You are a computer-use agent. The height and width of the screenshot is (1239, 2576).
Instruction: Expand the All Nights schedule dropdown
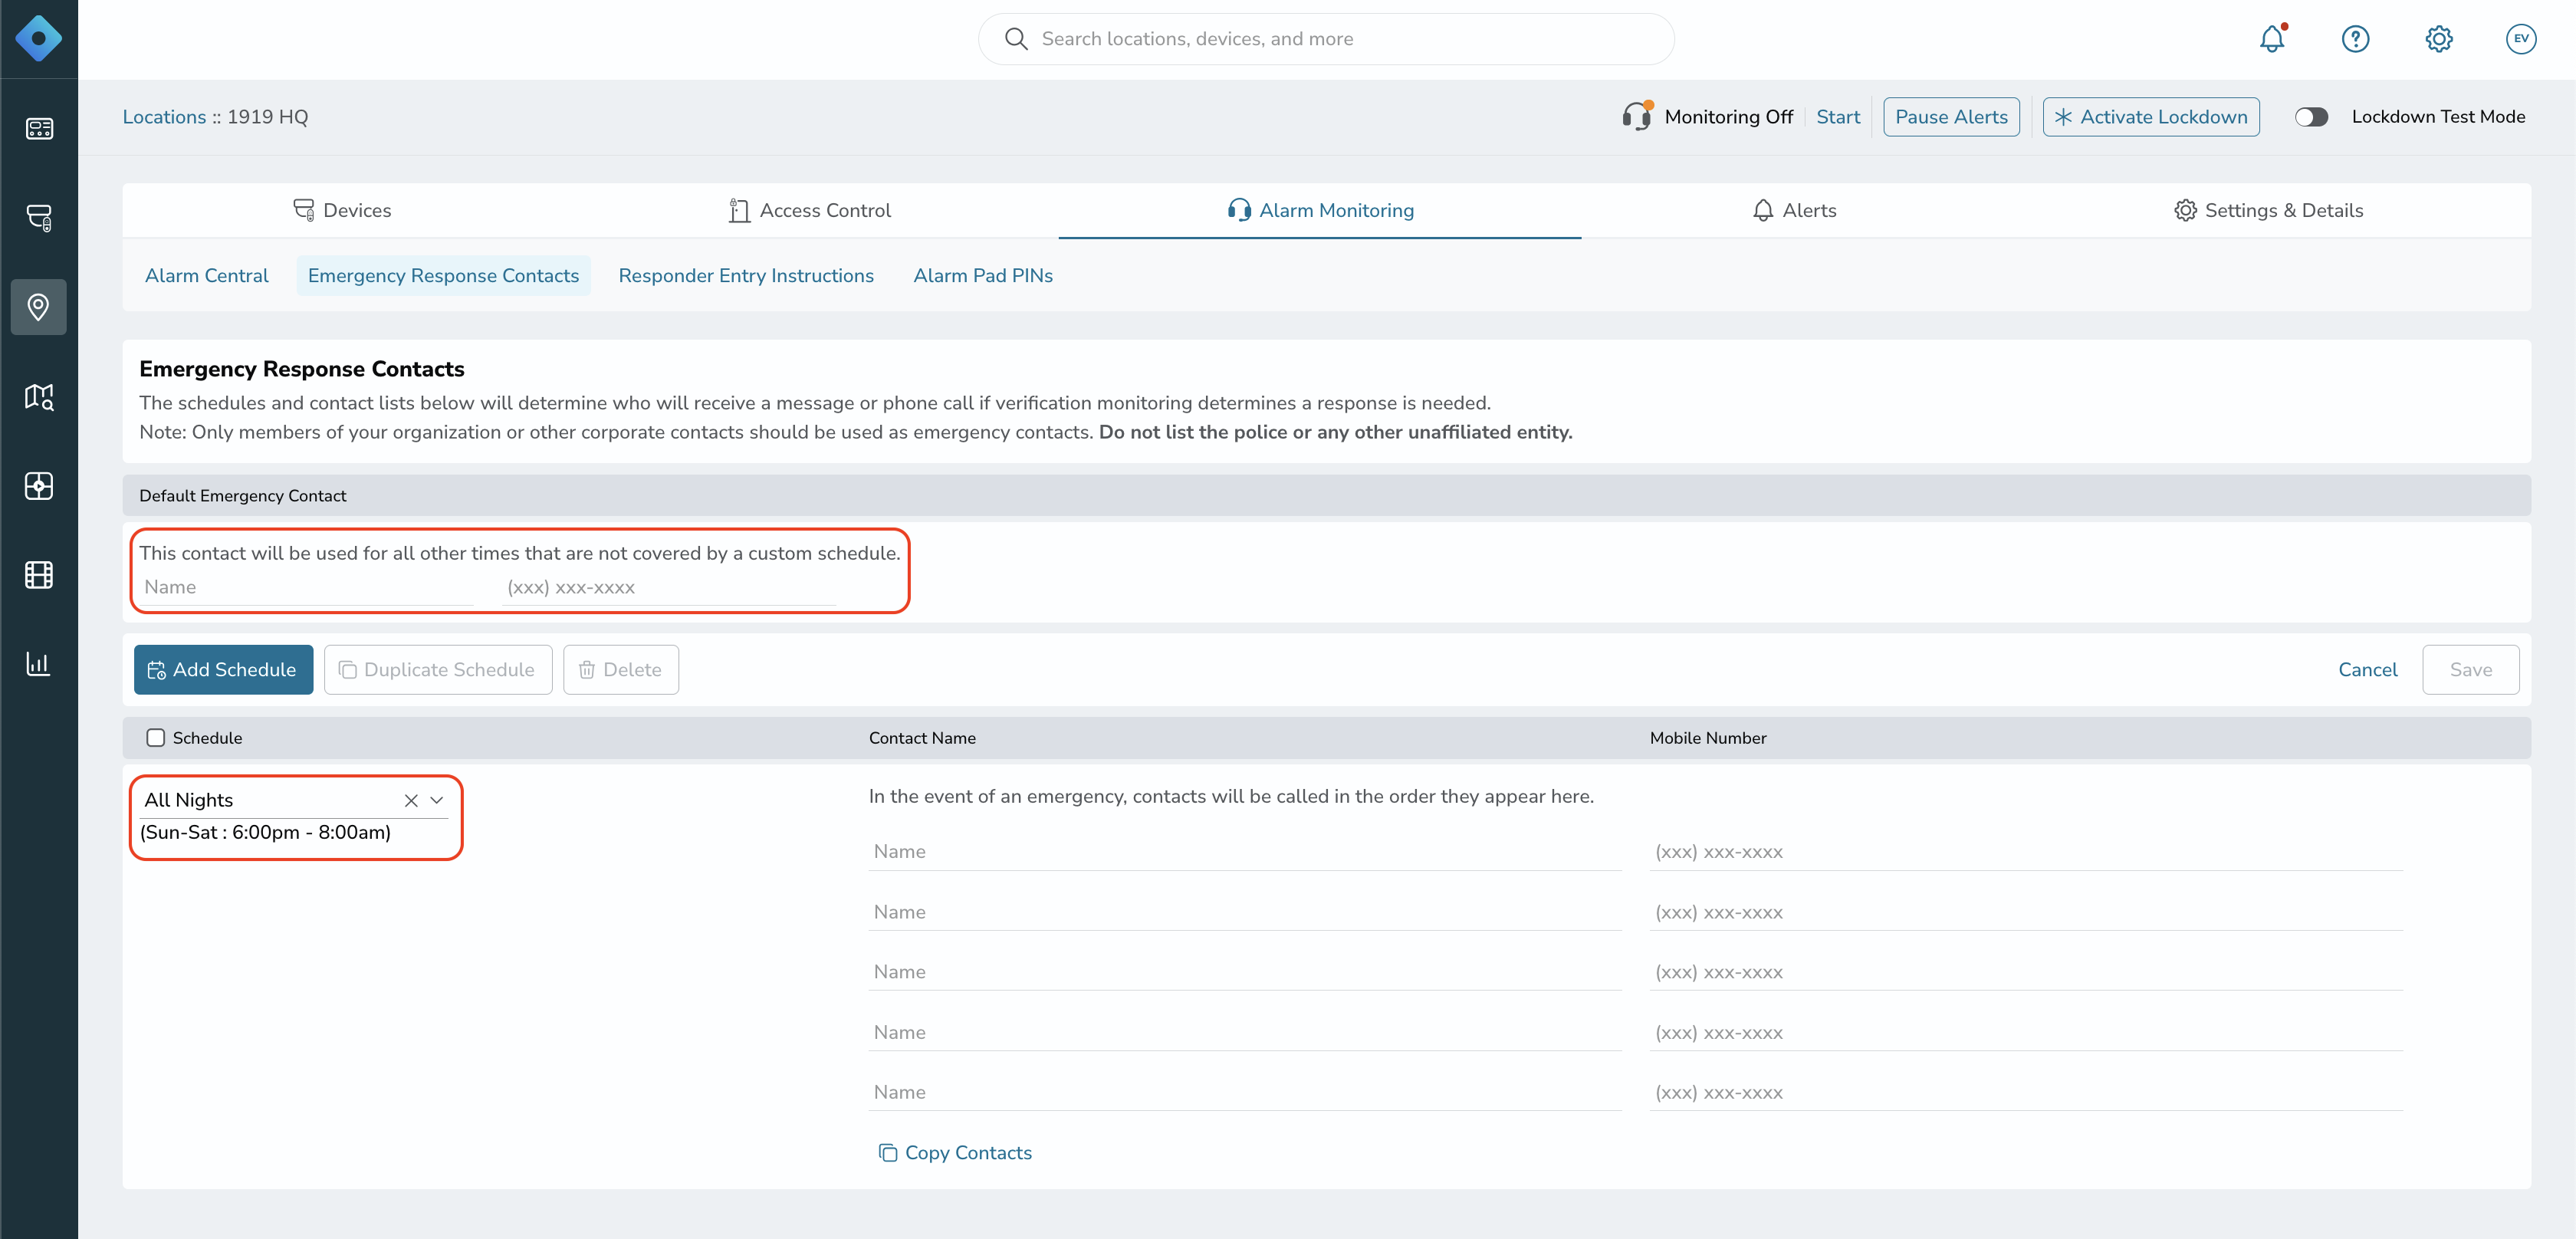[x=437, y=800]
